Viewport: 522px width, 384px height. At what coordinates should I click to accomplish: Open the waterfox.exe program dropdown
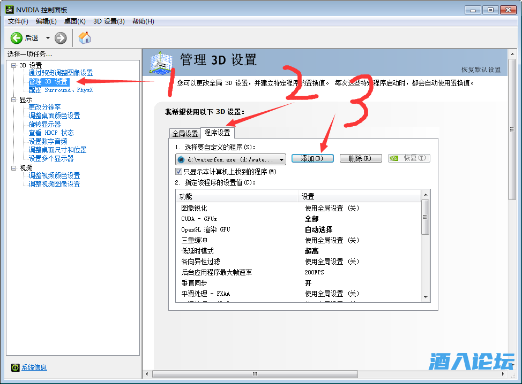[x=230, y=159]
